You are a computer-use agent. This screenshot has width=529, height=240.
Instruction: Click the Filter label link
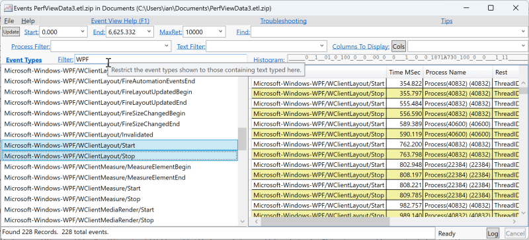(65, 59)
